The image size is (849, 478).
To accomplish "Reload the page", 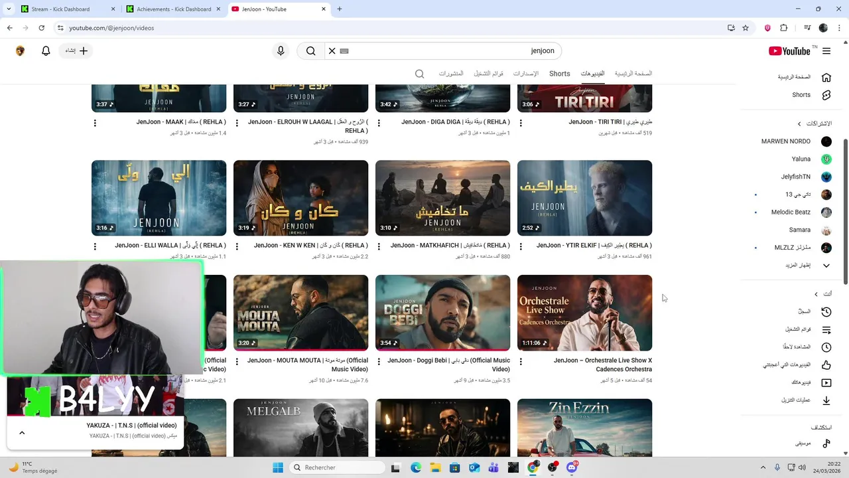I will click(x=41, y=28).
